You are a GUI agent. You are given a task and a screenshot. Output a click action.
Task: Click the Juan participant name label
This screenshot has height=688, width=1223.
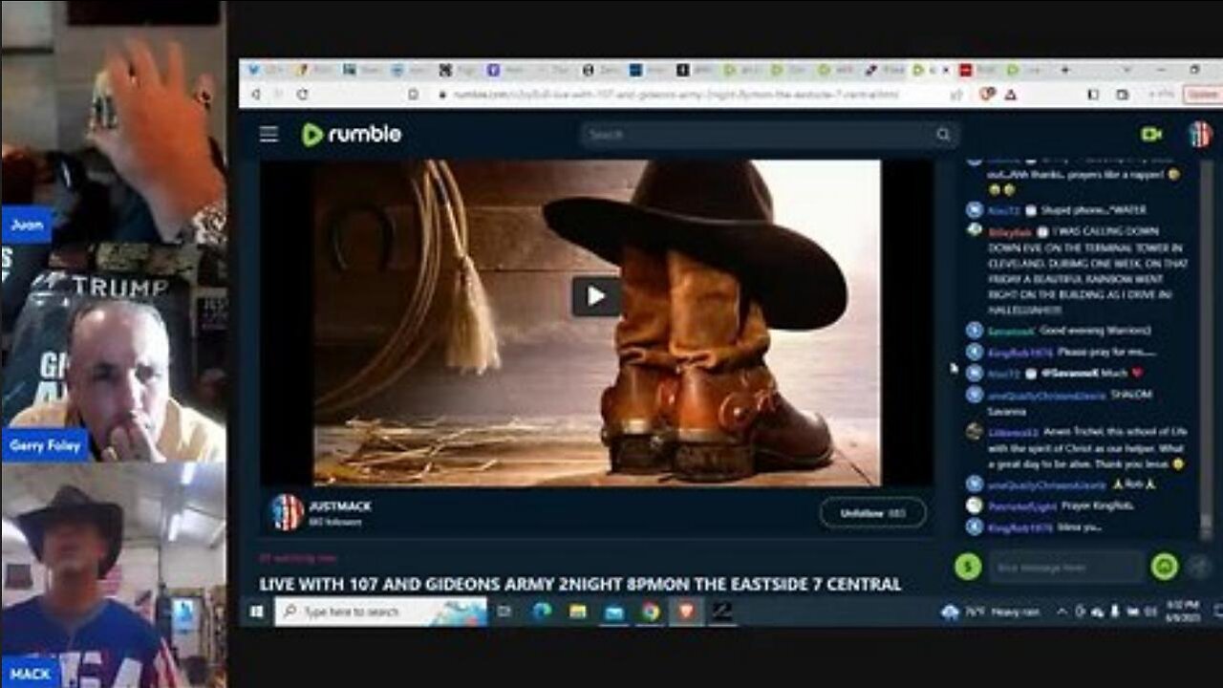click(x=26, y=226)
